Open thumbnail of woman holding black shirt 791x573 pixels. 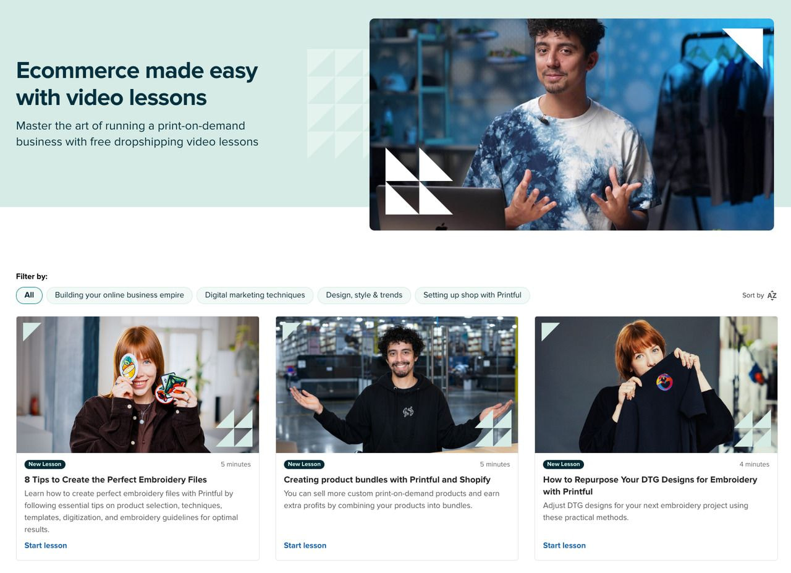656,384
